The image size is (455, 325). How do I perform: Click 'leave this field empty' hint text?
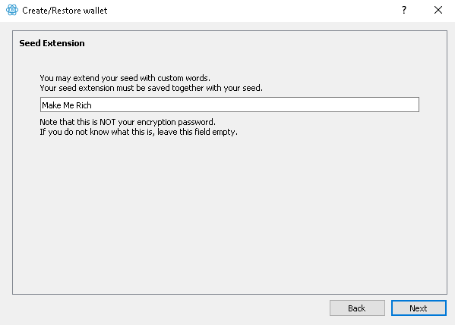tap(197, 132)
